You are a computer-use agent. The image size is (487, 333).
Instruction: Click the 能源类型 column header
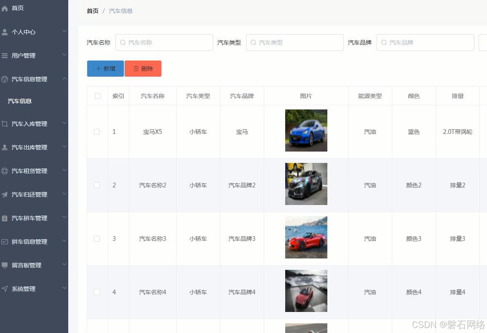click(x=370, y=96)
